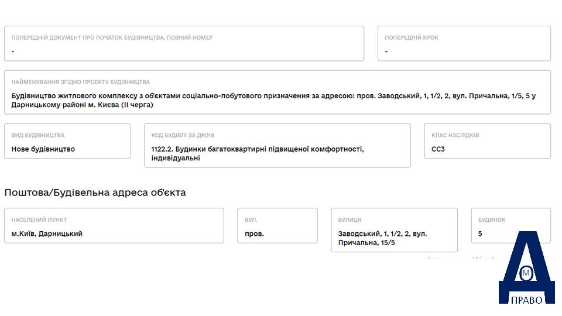The height and width of the screenshot is (316, 562).
Task: Click the text 'Заводський, 1, 1/2, 2, вул.'
Action: point(382,233)
